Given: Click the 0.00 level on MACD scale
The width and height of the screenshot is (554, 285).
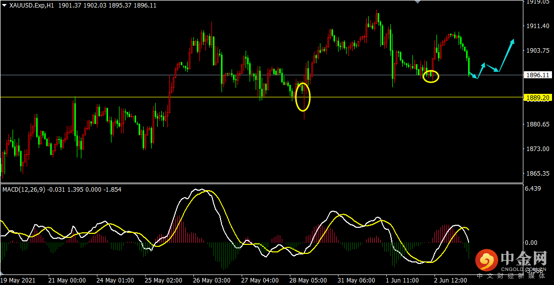Looking at the screenshot, I should click(531, 243).
